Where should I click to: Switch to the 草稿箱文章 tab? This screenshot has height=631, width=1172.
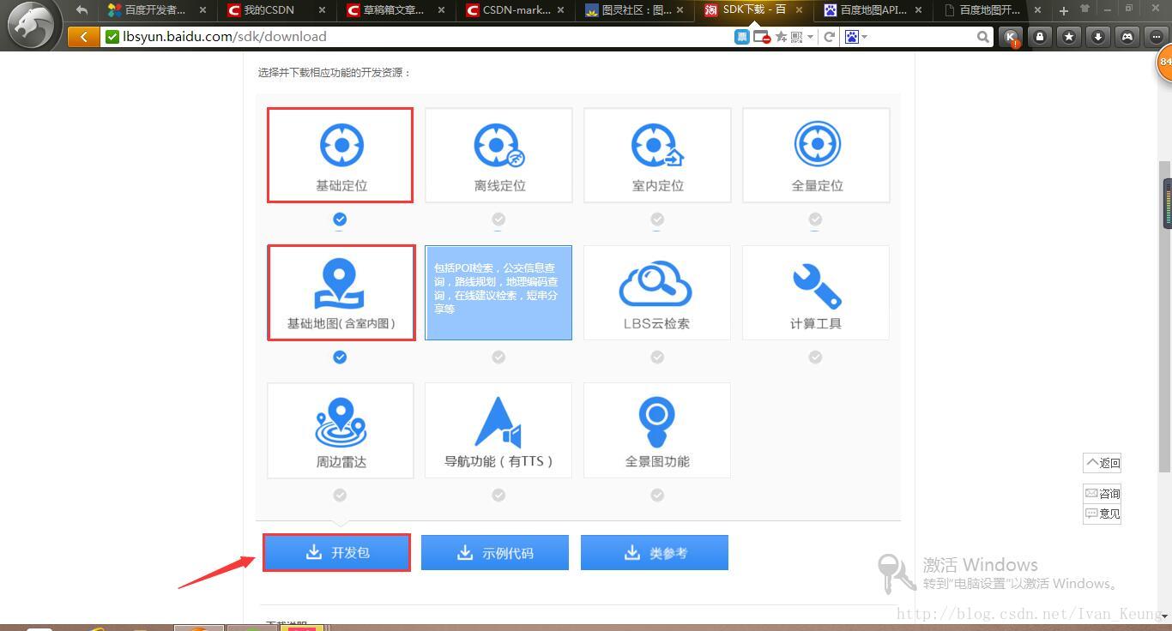(x=396, y=10)
